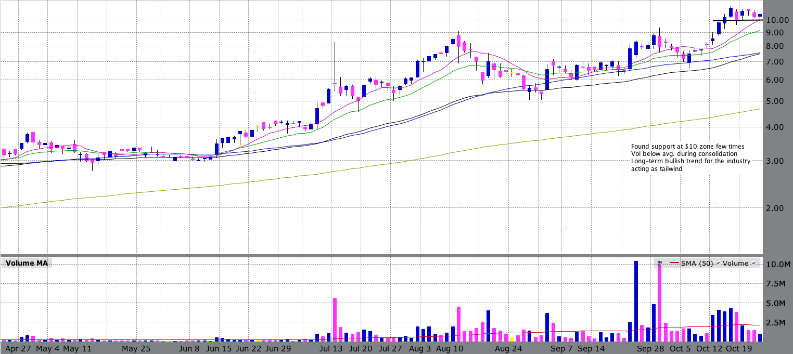
Task: Click the settings icon in volume legend
Action: [x=659, y=264]
